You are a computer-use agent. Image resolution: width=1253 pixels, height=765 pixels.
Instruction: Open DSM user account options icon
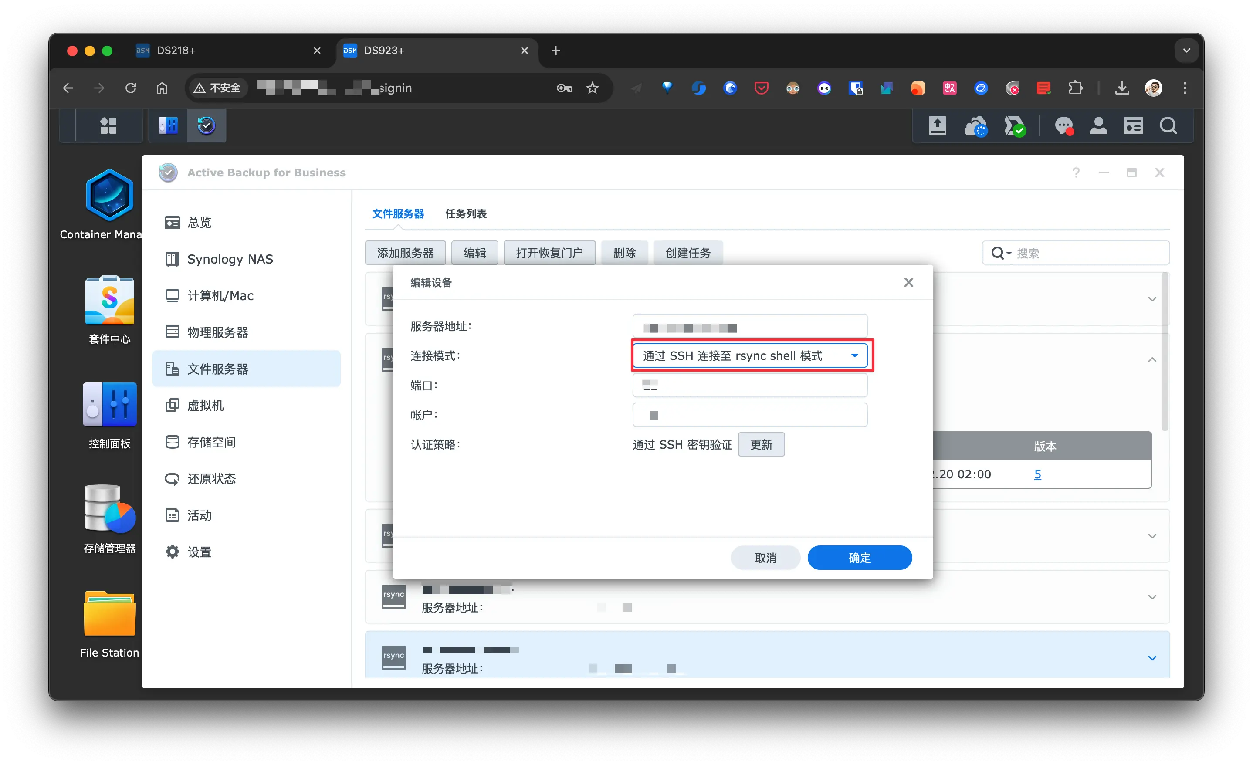1098,125
